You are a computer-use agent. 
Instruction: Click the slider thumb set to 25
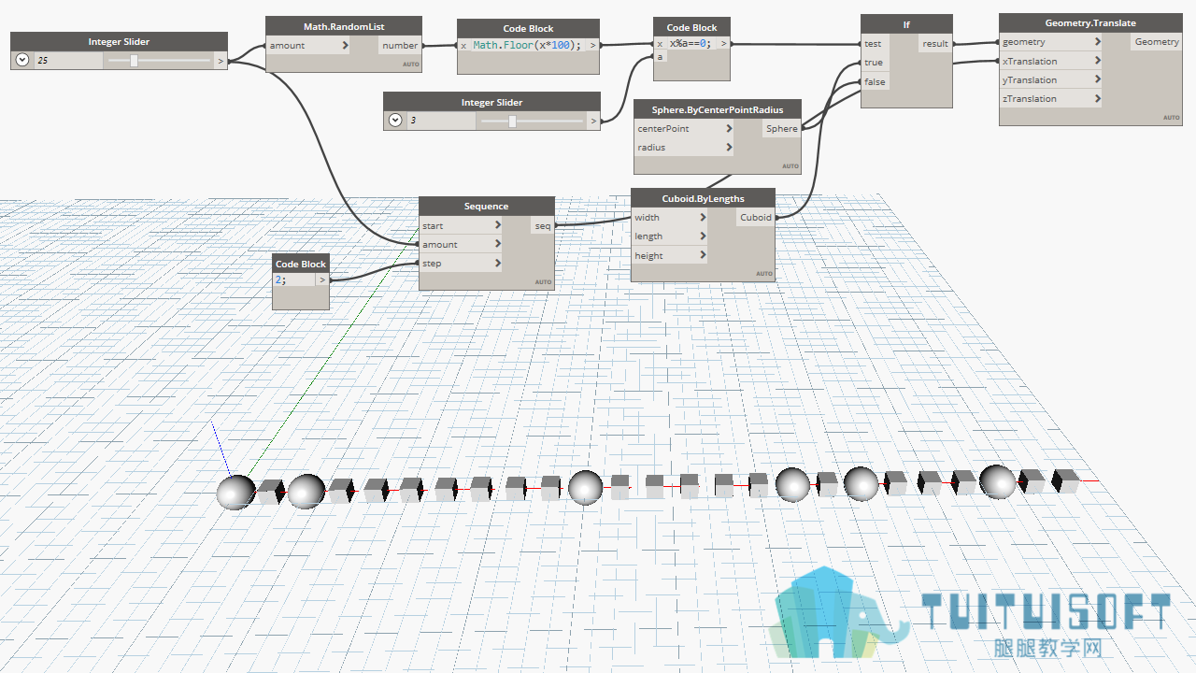(x=135, y=61)
